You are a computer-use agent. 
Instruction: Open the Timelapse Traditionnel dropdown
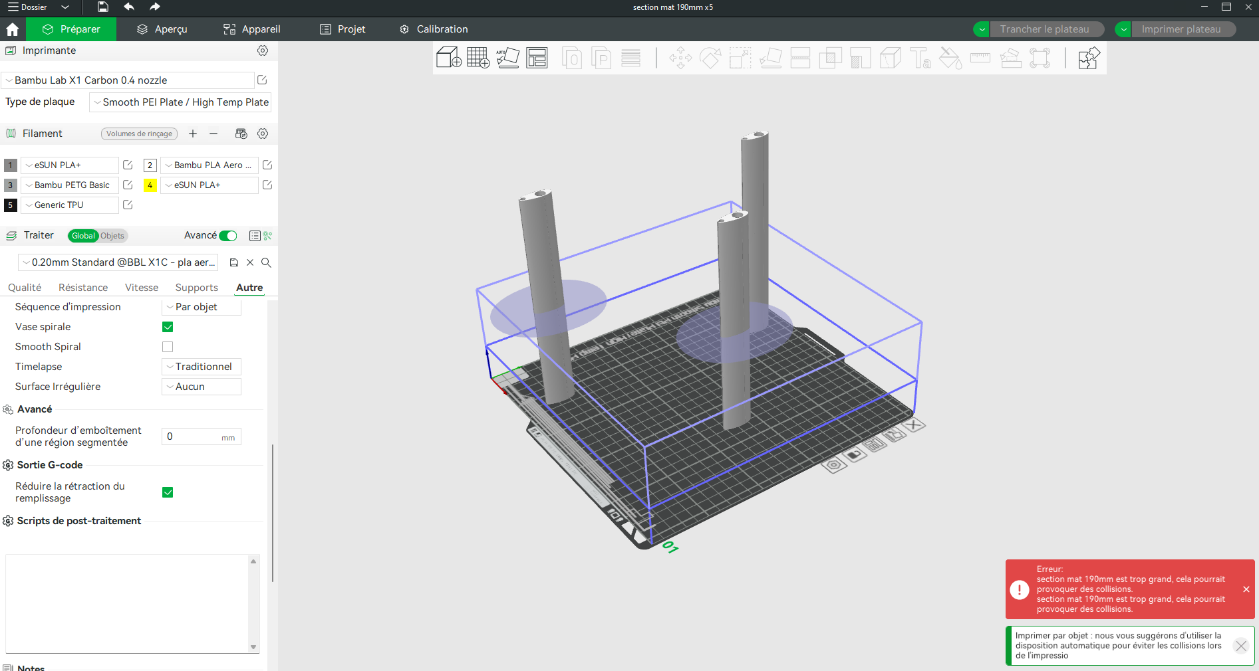202,367
